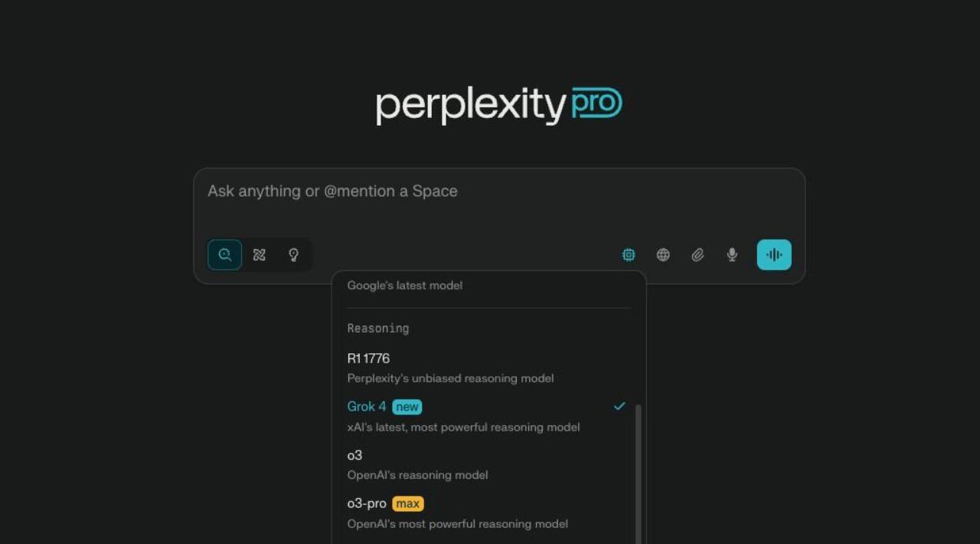Click the microphone dictation icon
Image resolution: width=980 pixels, height=544 pixels.
pos(732,255)
